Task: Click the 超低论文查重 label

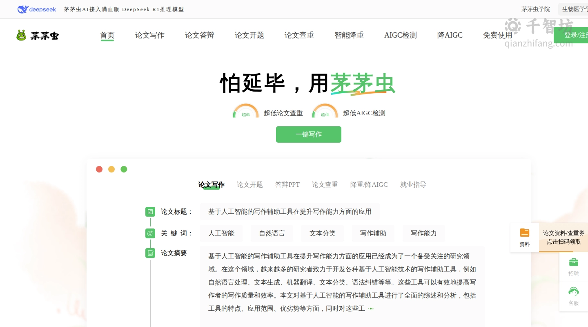Action: tap(283, 113)
